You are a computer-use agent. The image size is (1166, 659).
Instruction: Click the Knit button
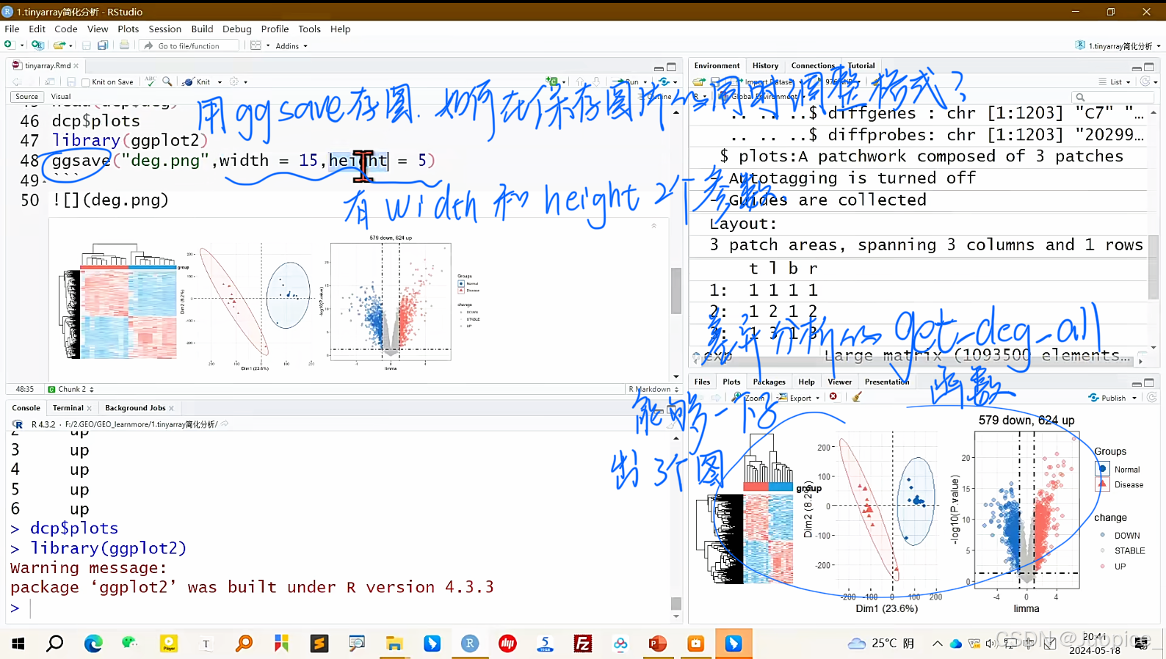(197, 81)
